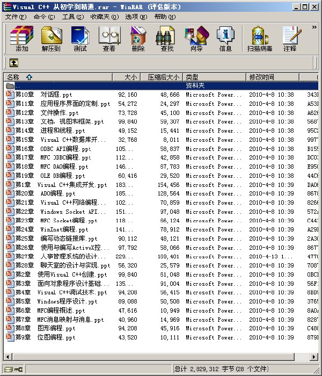322x376 pixels.
Task: Select file 第17章 MFC ODBC编程.ppt
Action: click(53, 157)
